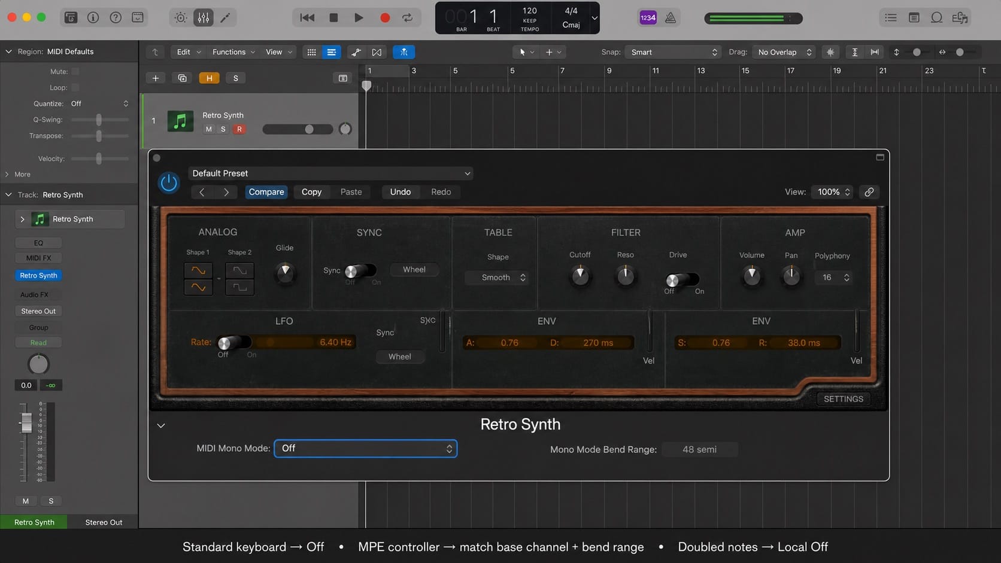This screenshot has width=1001, height=563.
Task: Click the Mono Mode Bend Range field
Action: pos(699,449)
